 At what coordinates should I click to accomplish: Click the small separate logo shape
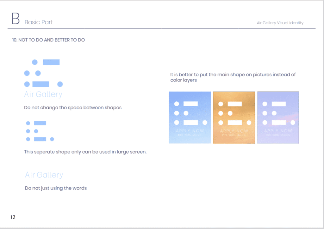click(x=40, y=131)
